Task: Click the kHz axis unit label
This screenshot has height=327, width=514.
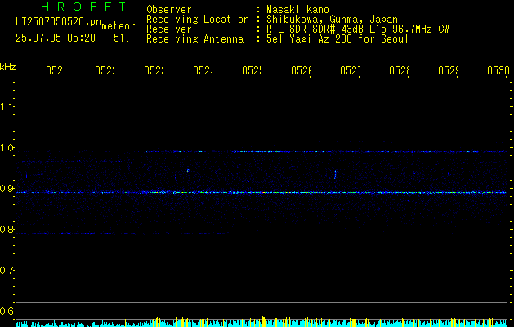Action: click(8, 67)
